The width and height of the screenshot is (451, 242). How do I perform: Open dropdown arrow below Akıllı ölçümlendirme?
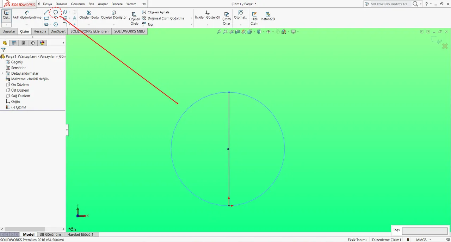tap(27, 25)
